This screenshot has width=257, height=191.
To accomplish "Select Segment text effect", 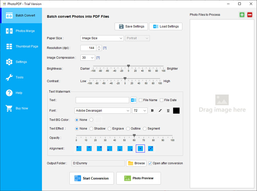I will [x=145, y=129].
